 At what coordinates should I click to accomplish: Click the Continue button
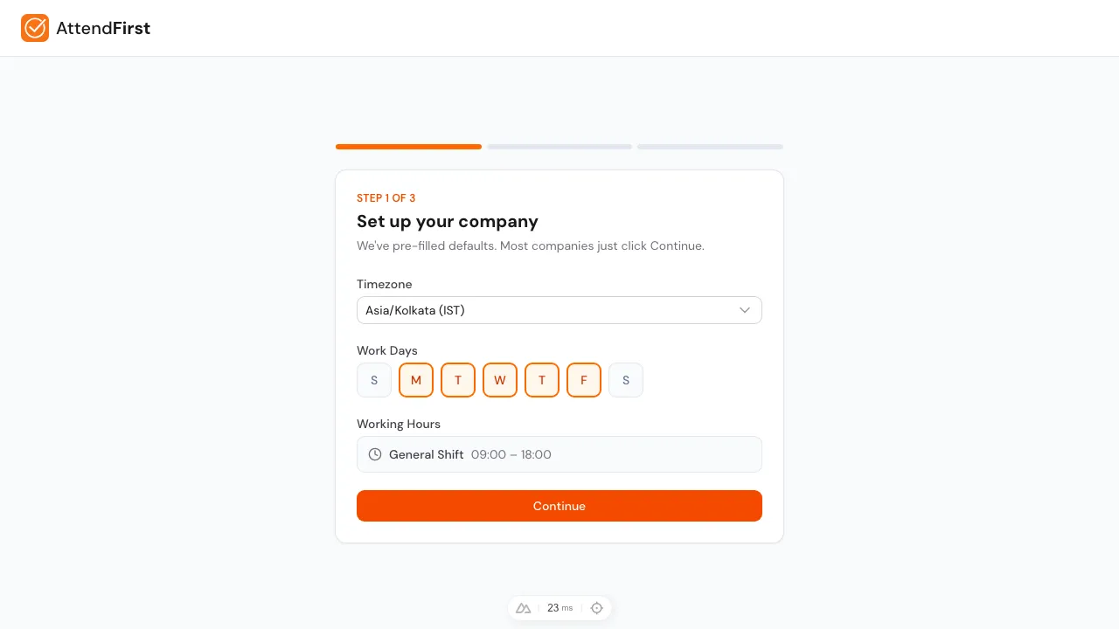coord(559,506)
